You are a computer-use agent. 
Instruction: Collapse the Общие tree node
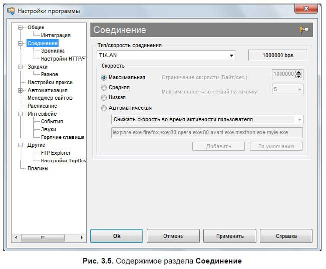coord(20,27)
